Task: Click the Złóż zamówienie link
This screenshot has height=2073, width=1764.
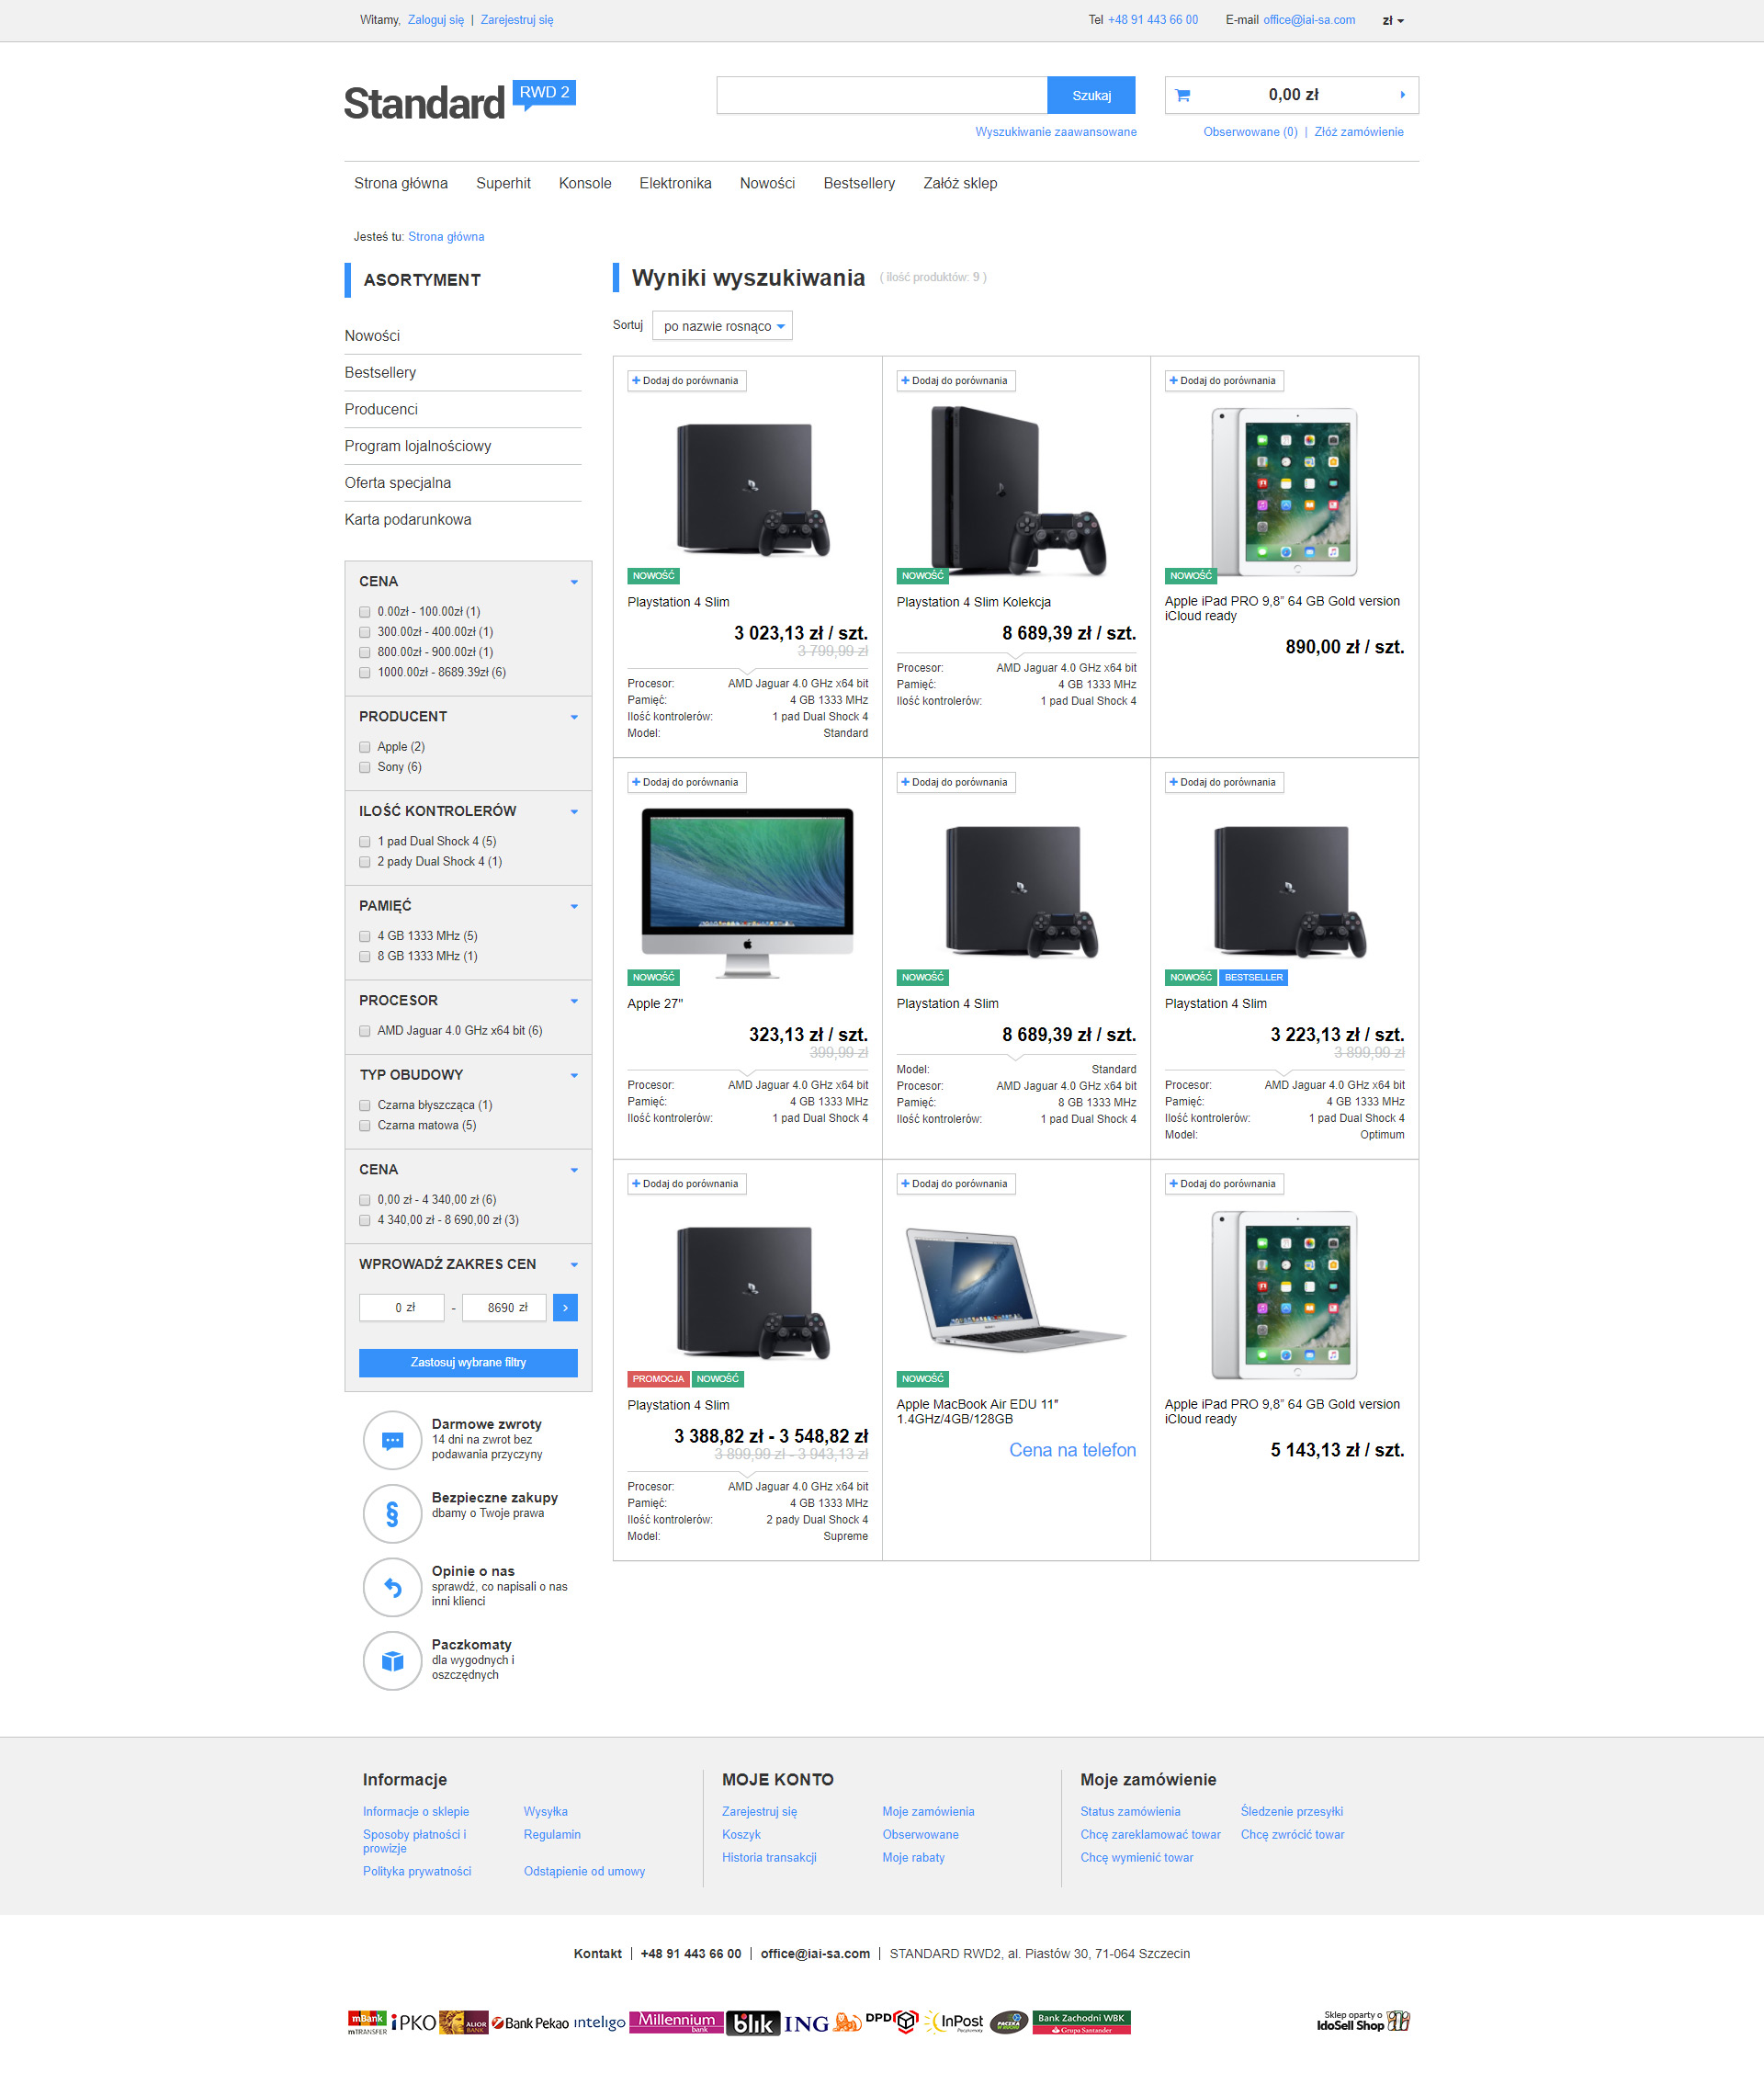Action: pos(1359,132)
